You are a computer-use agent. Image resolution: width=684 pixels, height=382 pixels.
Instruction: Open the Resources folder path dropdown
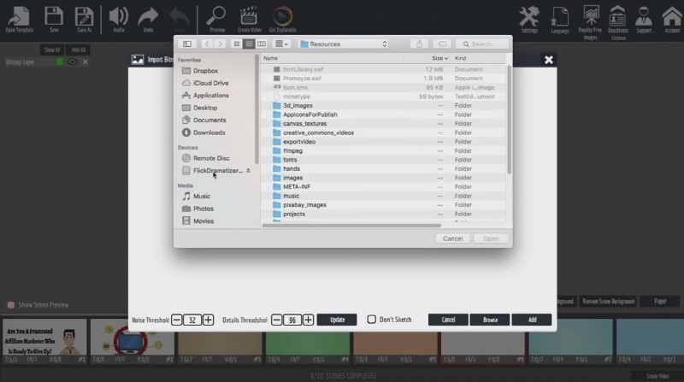click(x=344, y=44)
